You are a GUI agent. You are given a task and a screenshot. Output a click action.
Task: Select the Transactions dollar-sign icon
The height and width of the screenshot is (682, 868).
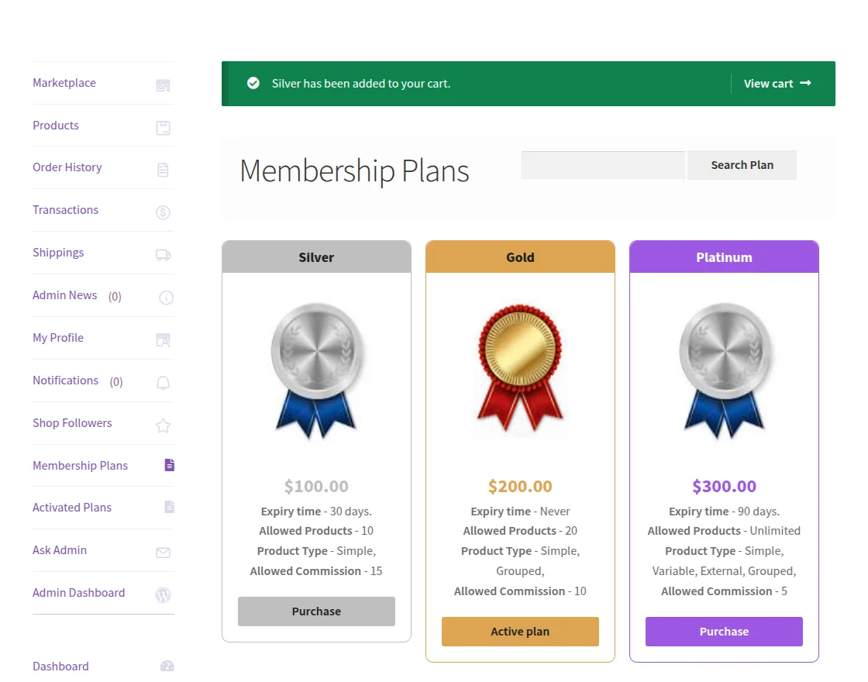tap(163, 211)
